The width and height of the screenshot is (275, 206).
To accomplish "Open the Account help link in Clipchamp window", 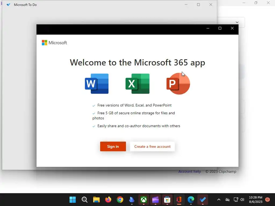I will click(190, 171).
